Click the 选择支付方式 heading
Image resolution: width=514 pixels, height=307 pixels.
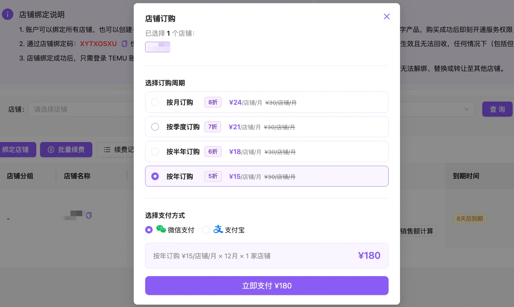pyautogui.click(x=165, y=215)
